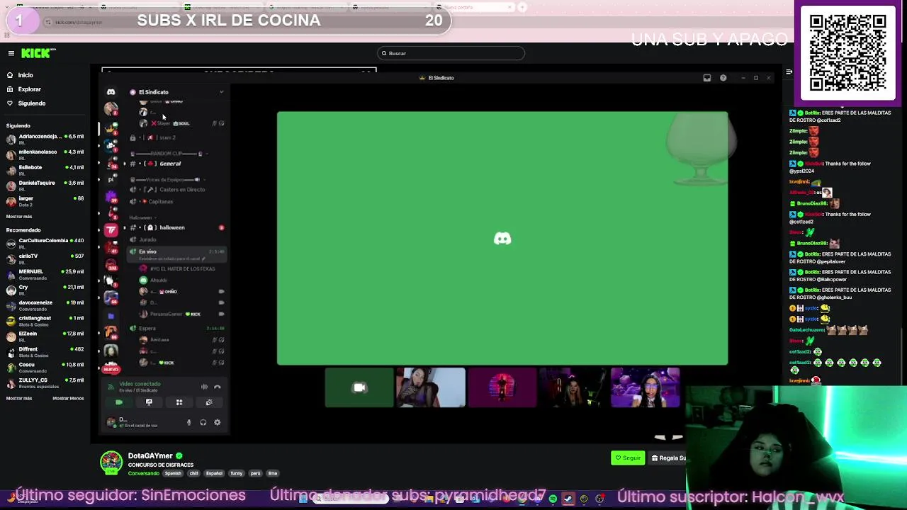The image size is (907, 510).
Task: Disconnect from Discord voice call
Action: coord(218,387)
